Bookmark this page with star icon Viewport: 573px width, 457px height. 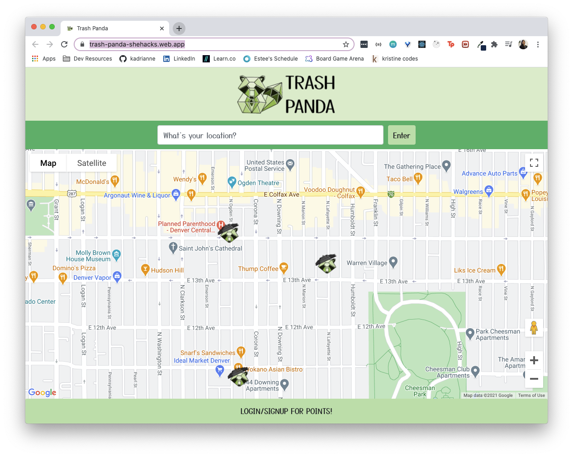(346, 44)
